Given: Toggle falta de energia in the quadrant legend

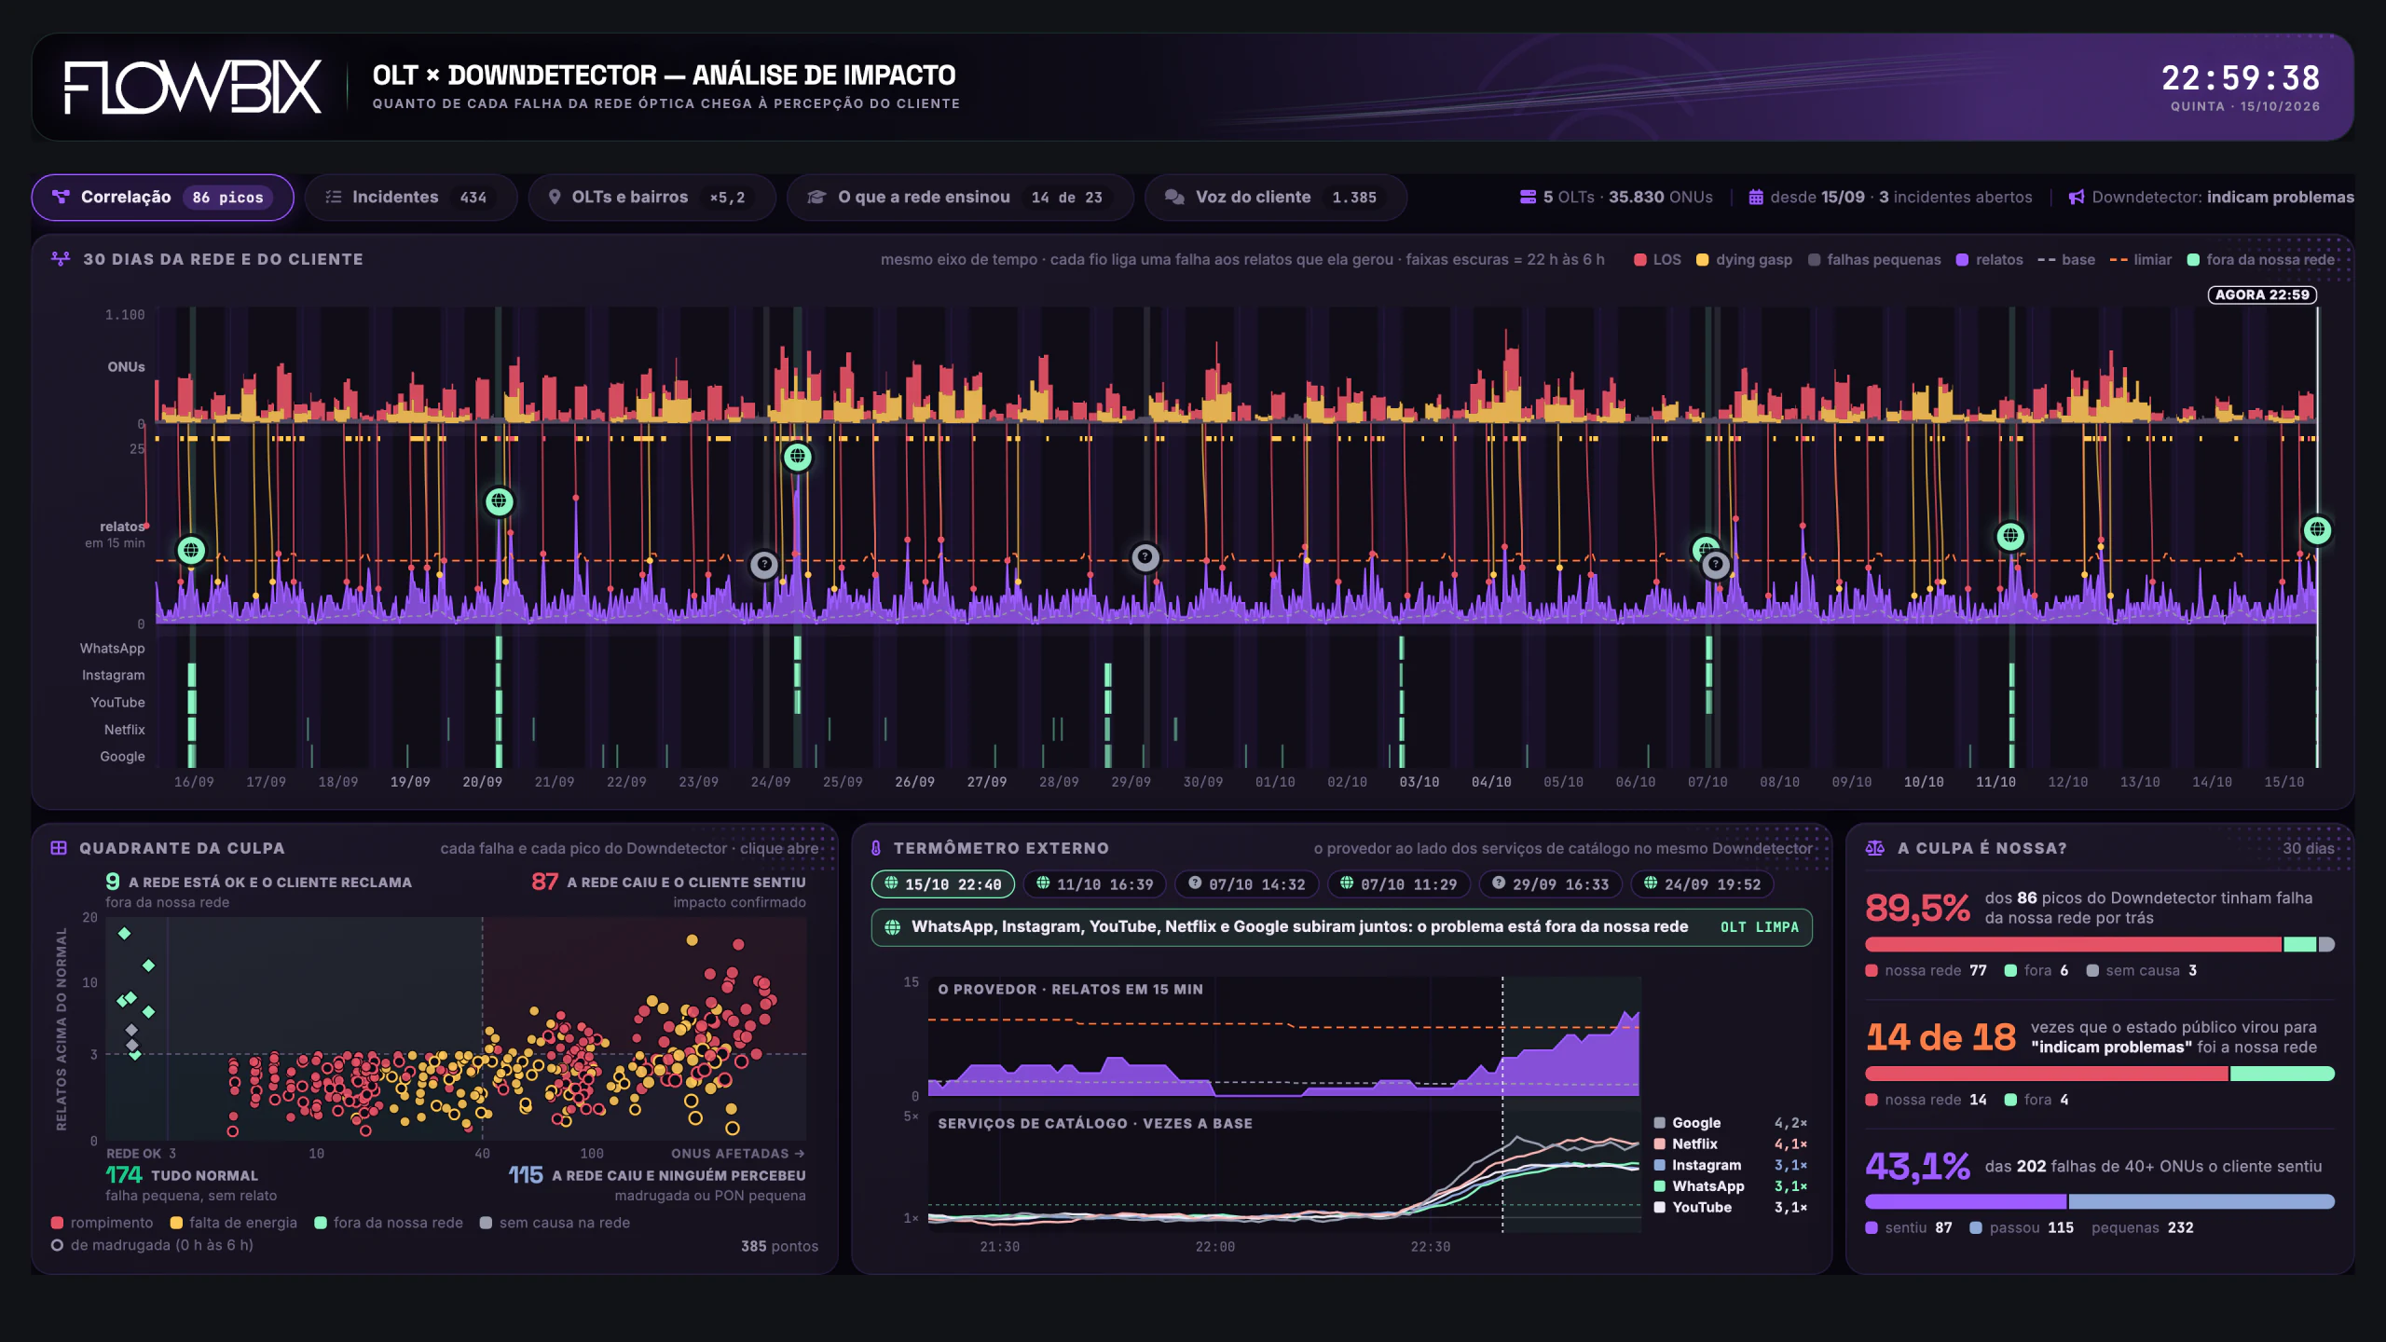Looking at the screenshot, I should point(233,1223).
